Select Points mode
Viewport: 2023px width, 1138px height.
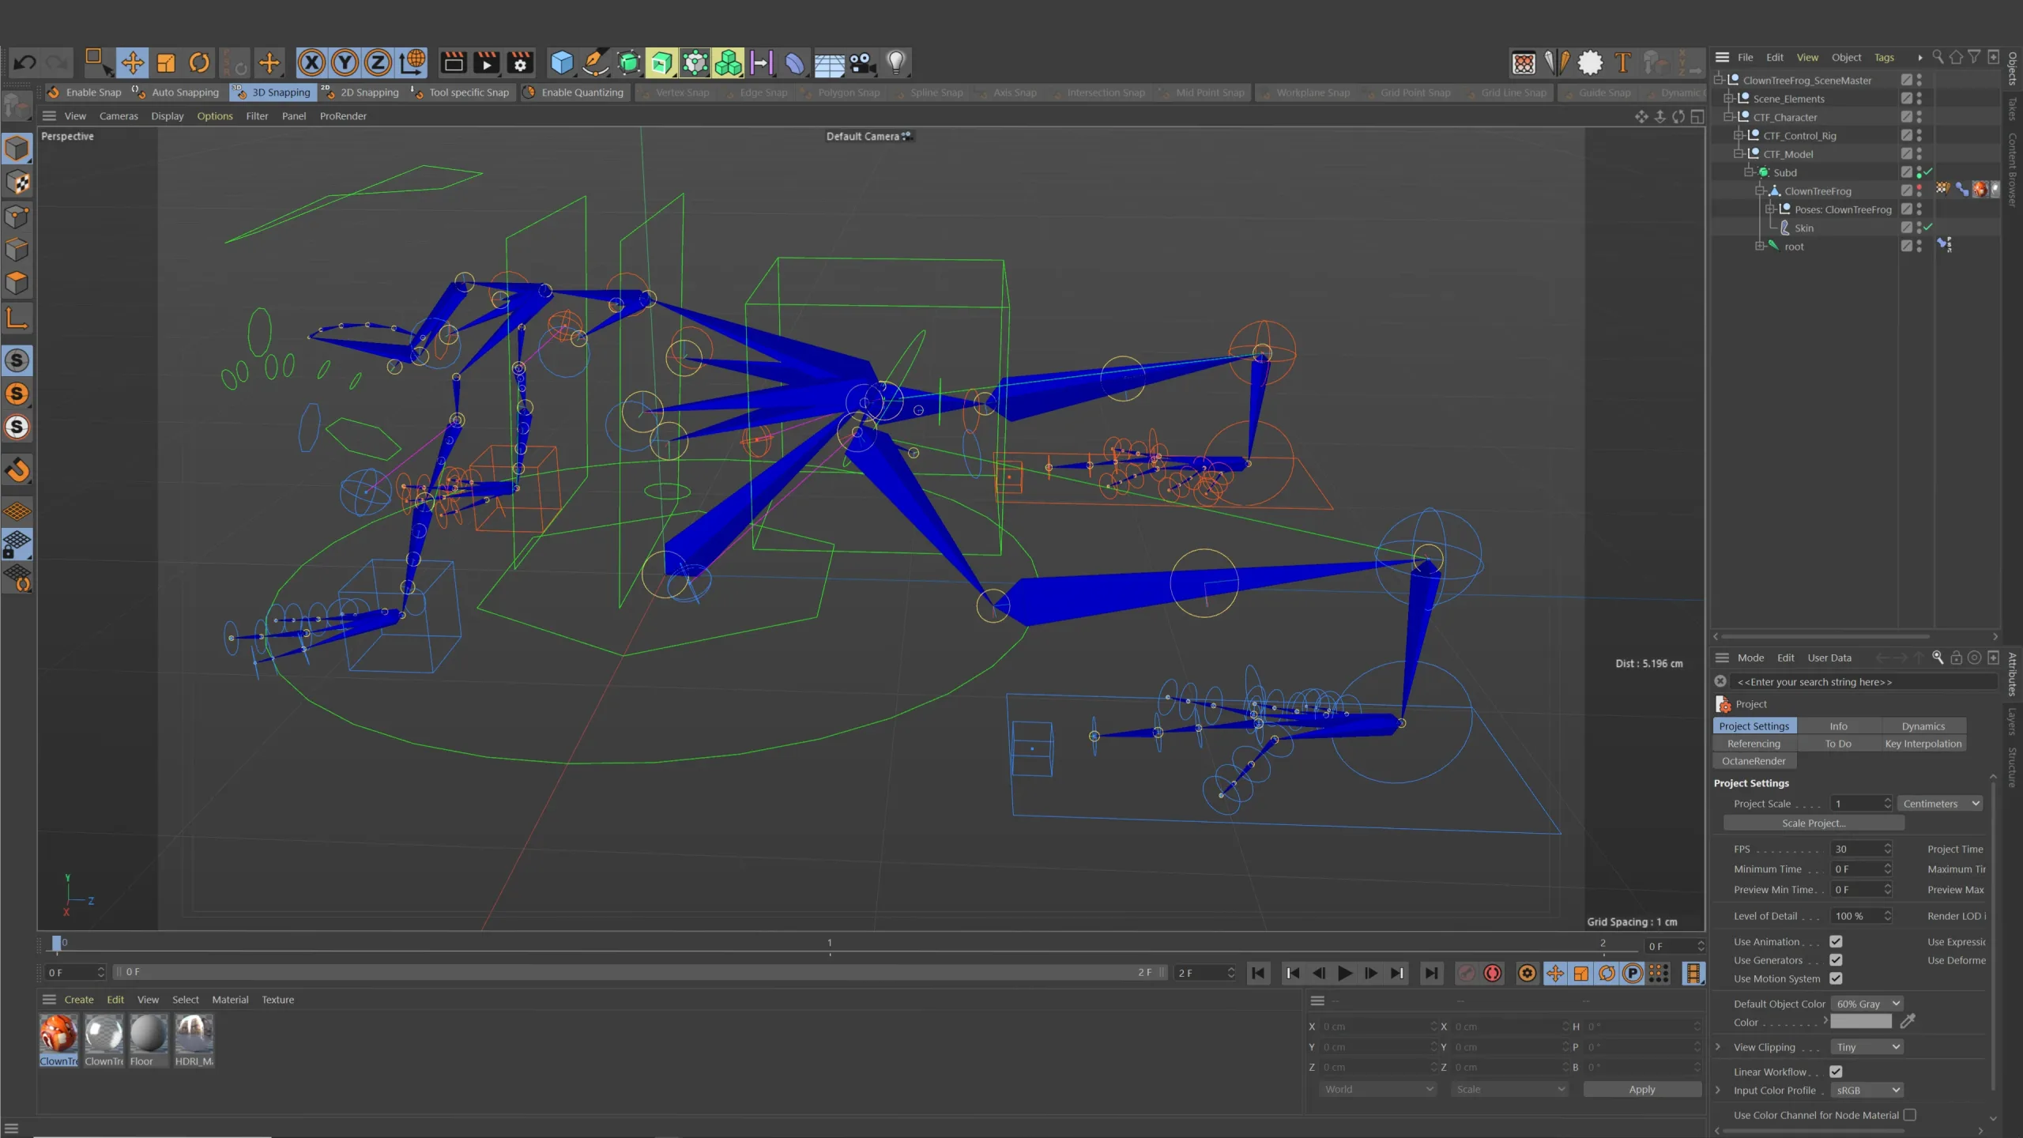pos(17,217)
